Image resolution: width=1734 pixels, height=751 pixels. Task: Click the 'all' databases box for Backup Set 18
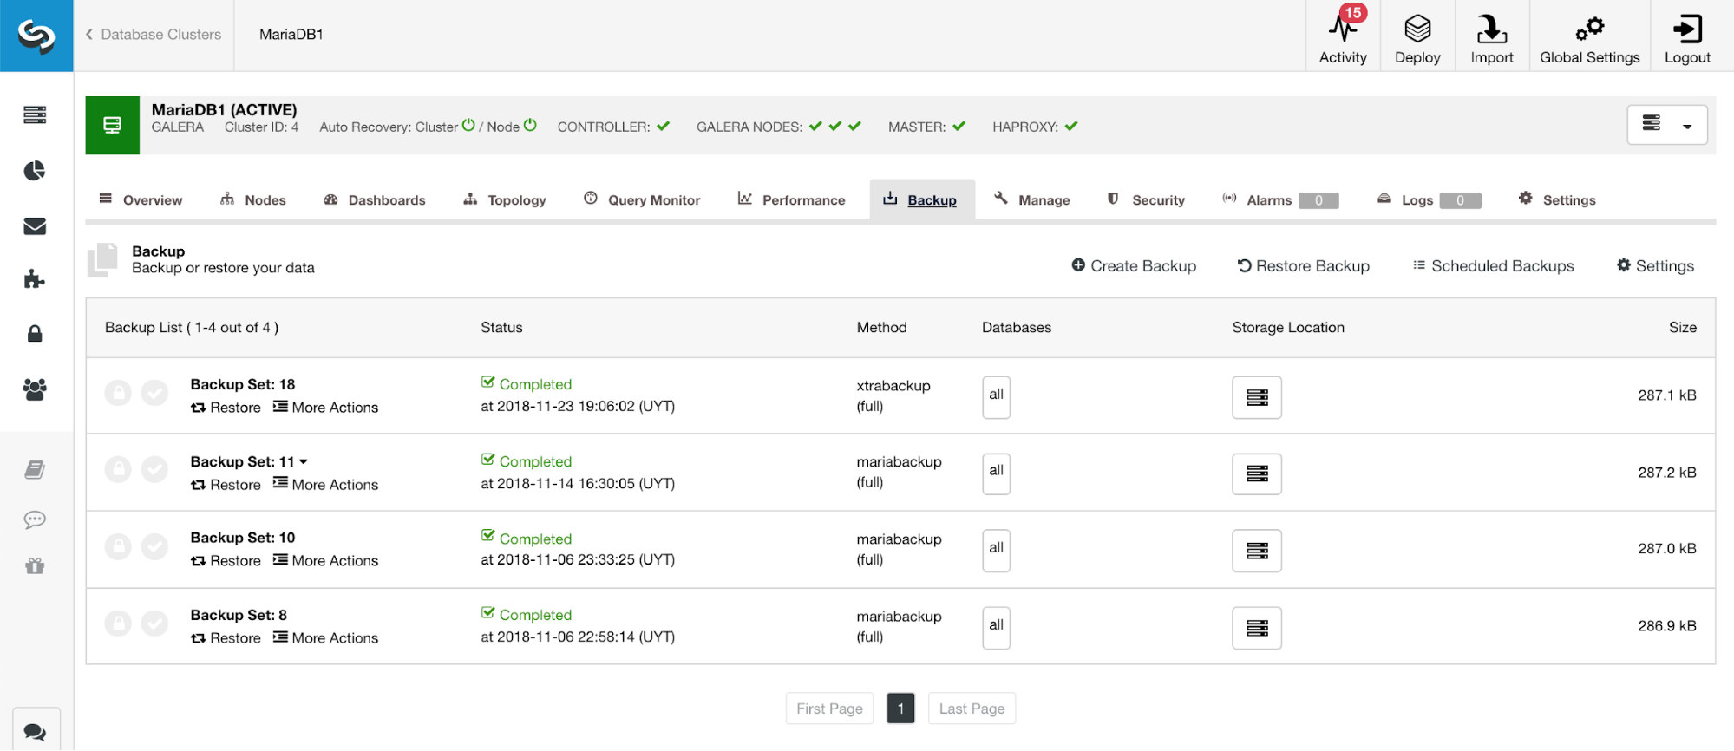point(996,397)
